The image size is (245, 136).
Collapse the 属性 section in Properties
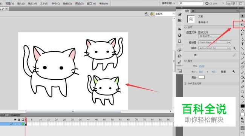[185, 61]
